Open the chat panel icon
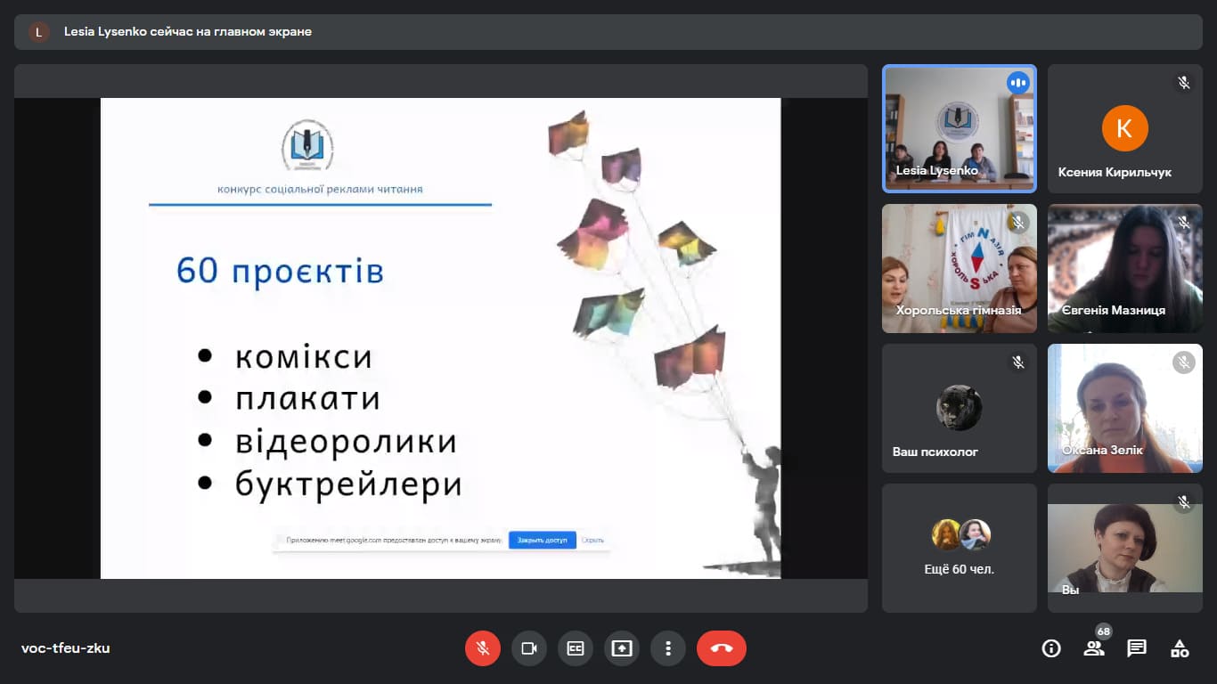 pos(1137,648)
